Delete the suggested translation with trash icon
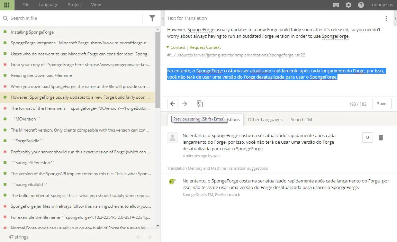 tap(380, 137)
